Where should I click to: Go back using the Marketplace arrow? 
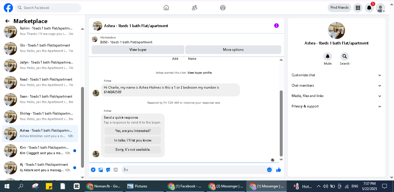(x=7, y=21)
